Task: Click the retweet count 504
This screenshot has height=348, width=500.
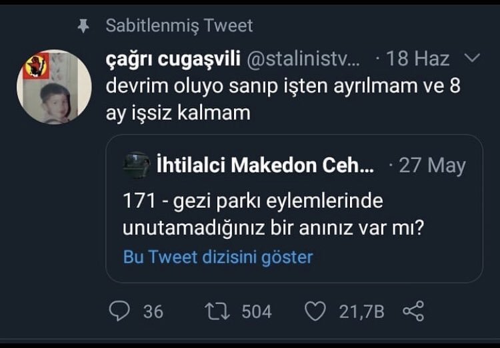Action: coord(257,311)
